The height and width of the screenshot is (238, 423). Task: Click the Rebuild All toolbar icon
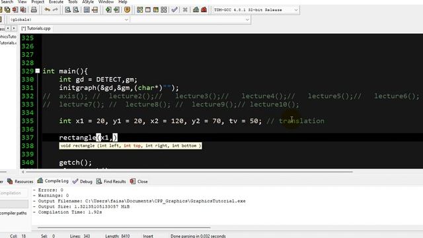(164, 10)
